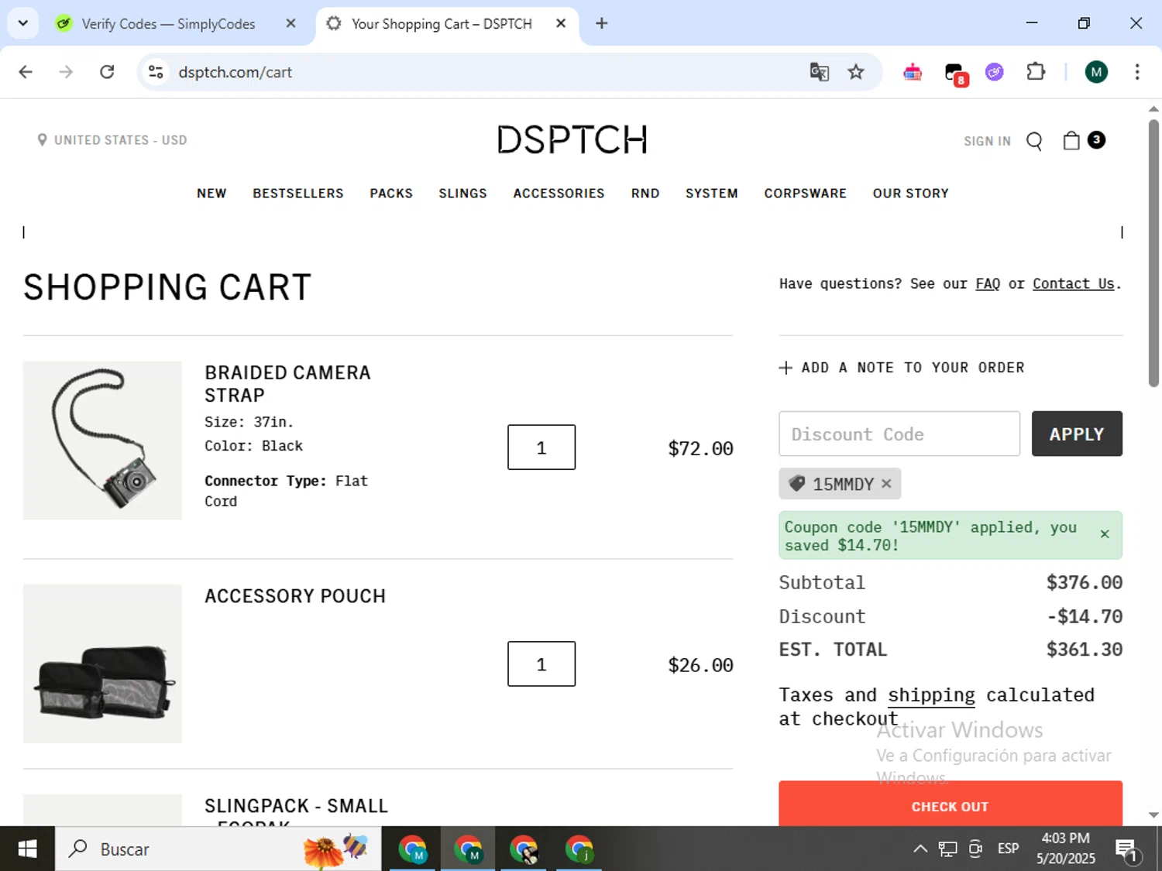This screenshot has width=1162, height=871.
Task: Open a new browser tab
Action: coord(602,23)
